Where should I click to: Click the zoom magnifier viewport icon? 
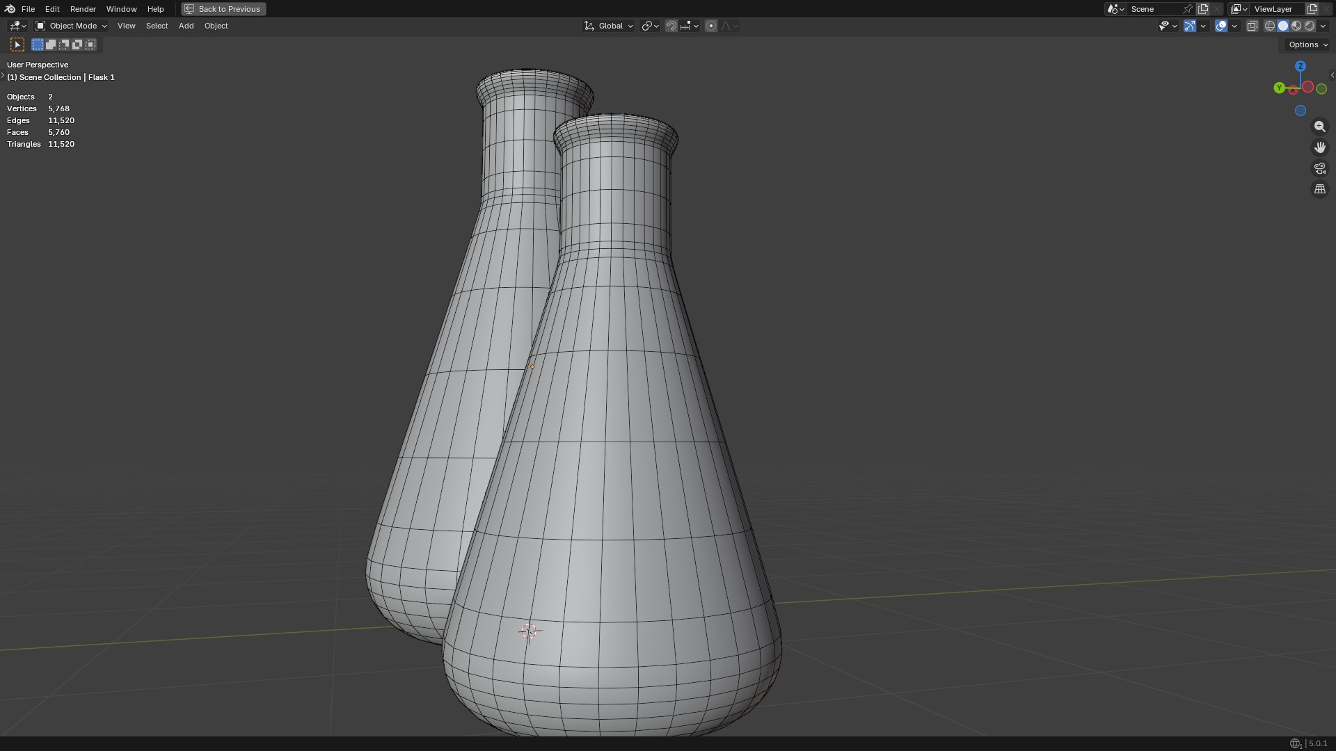click(x=1319, y=127)
